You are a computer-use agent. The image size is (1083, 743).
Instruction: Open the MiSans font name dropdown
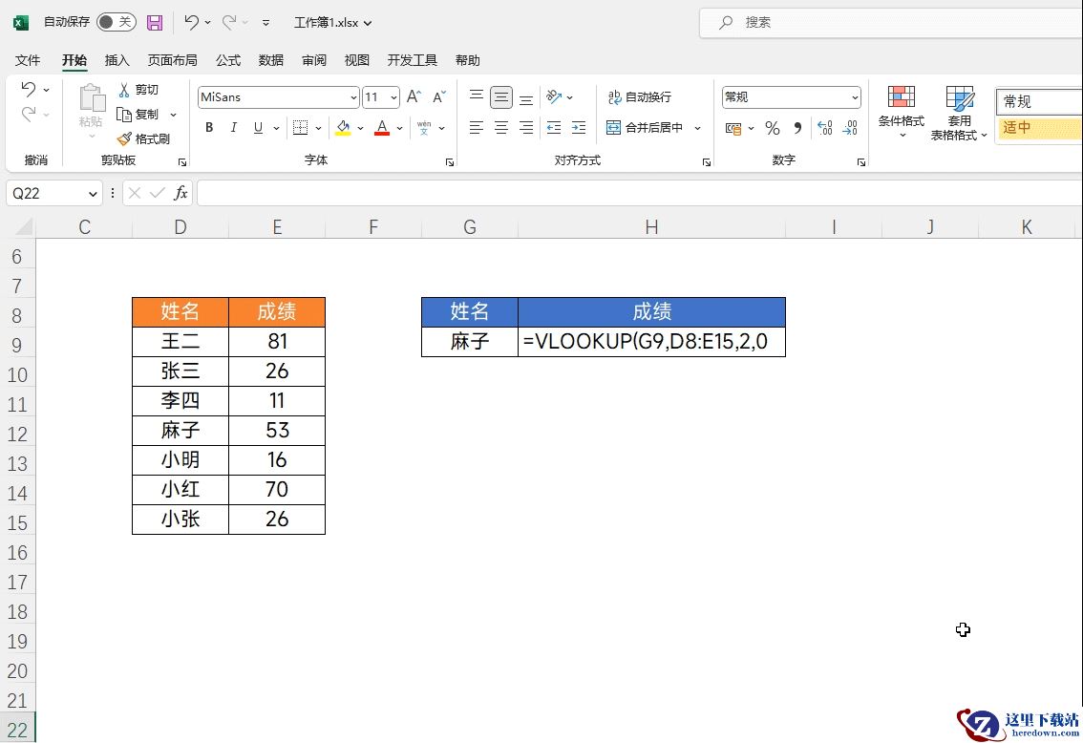tap(353, 97)
